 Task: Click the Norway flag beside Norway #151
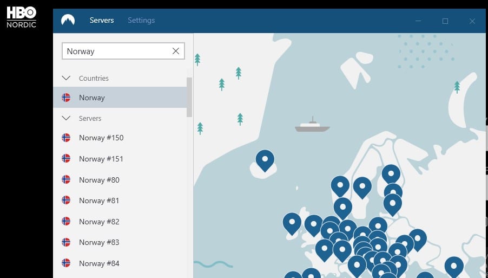pyautogui.click(x=66, y=159)
